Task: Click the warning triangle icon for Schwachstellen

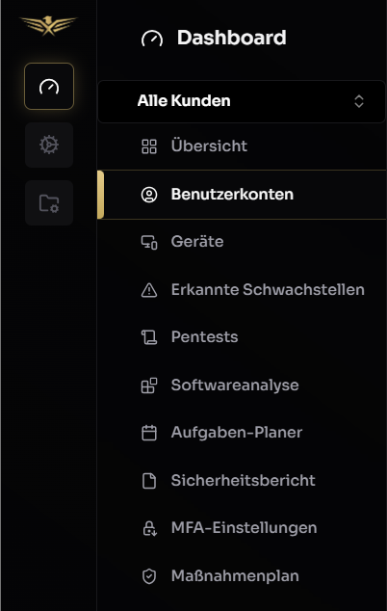Action: (x=149, y=290)
